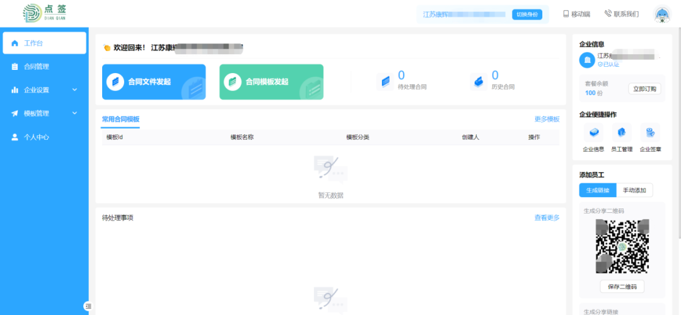Click the 待处理合同 counter icon
The height and width of the screenshot is (315, 681).
pyautogui.click(x=384, y=81)
